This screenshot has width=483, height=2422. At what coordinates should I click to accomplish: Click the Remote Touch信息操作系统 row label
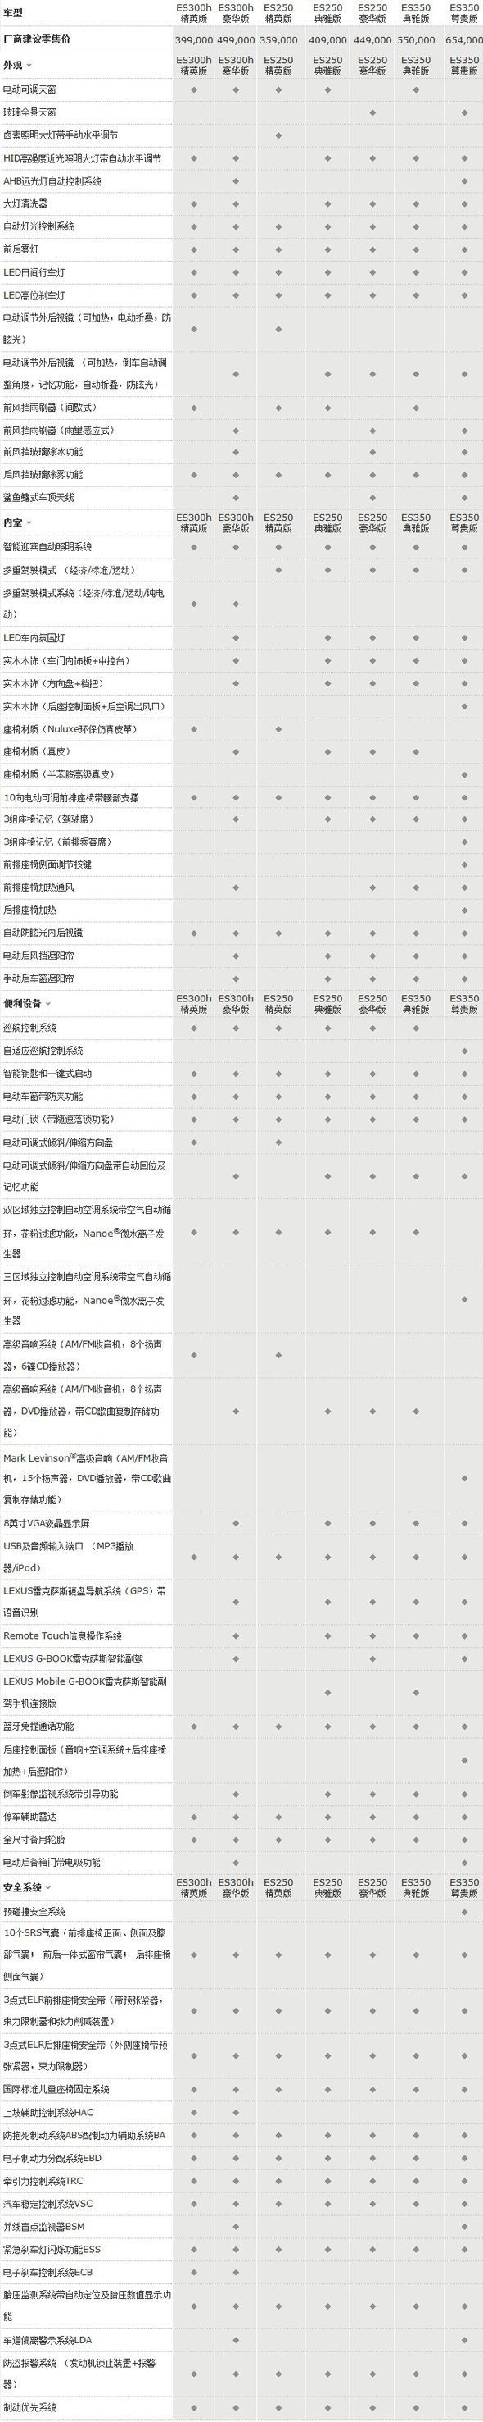62,1636
